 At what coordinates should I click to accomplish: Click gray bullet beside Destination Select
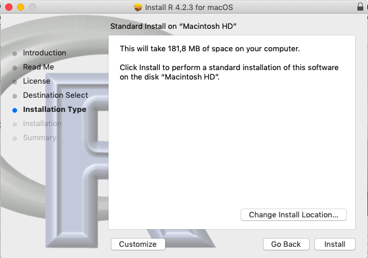(x=15, y=96)
